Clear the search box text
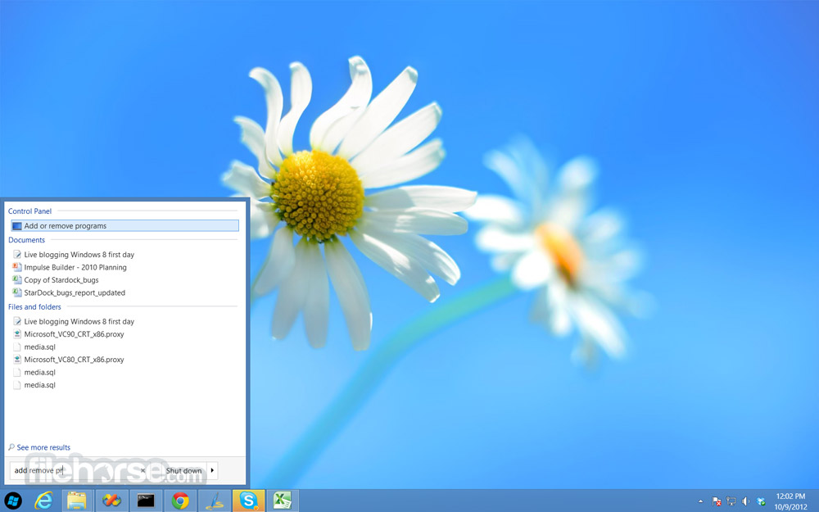 (x=143, y=470)
